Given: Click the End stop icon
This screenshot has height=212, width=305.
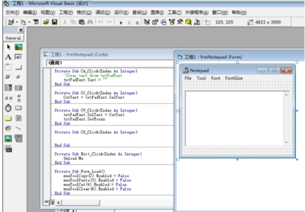Looking at the screenshot, I should pos(137,23).
